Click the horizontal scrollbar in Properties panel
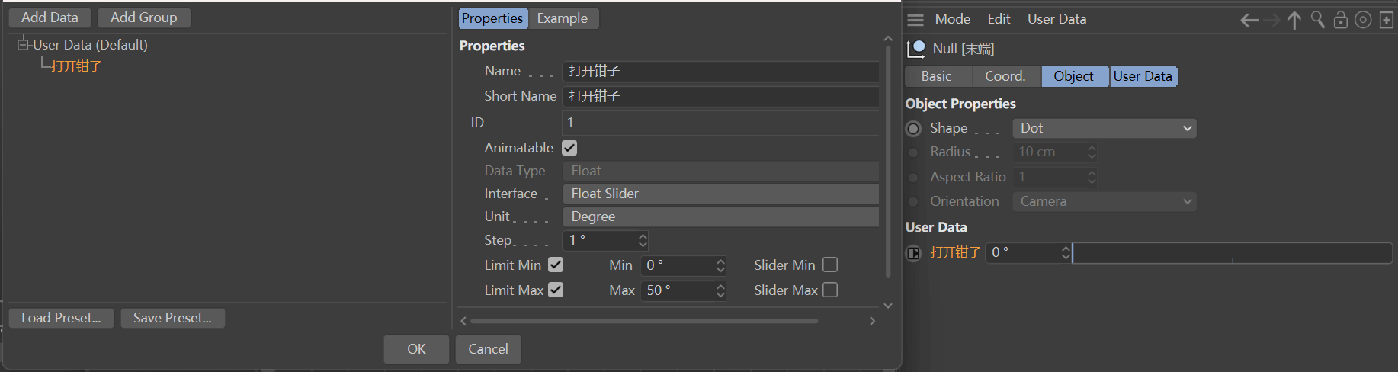The height and width of the screenshot is (372, 1398). point(644,321)
